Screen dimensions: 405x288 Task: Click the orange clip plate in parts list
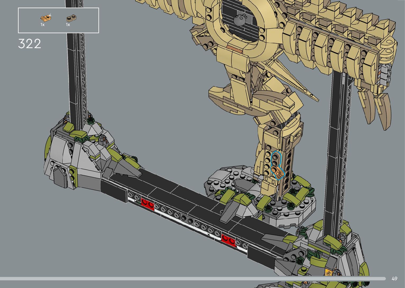pyautogui.click(x=46, y=18)
